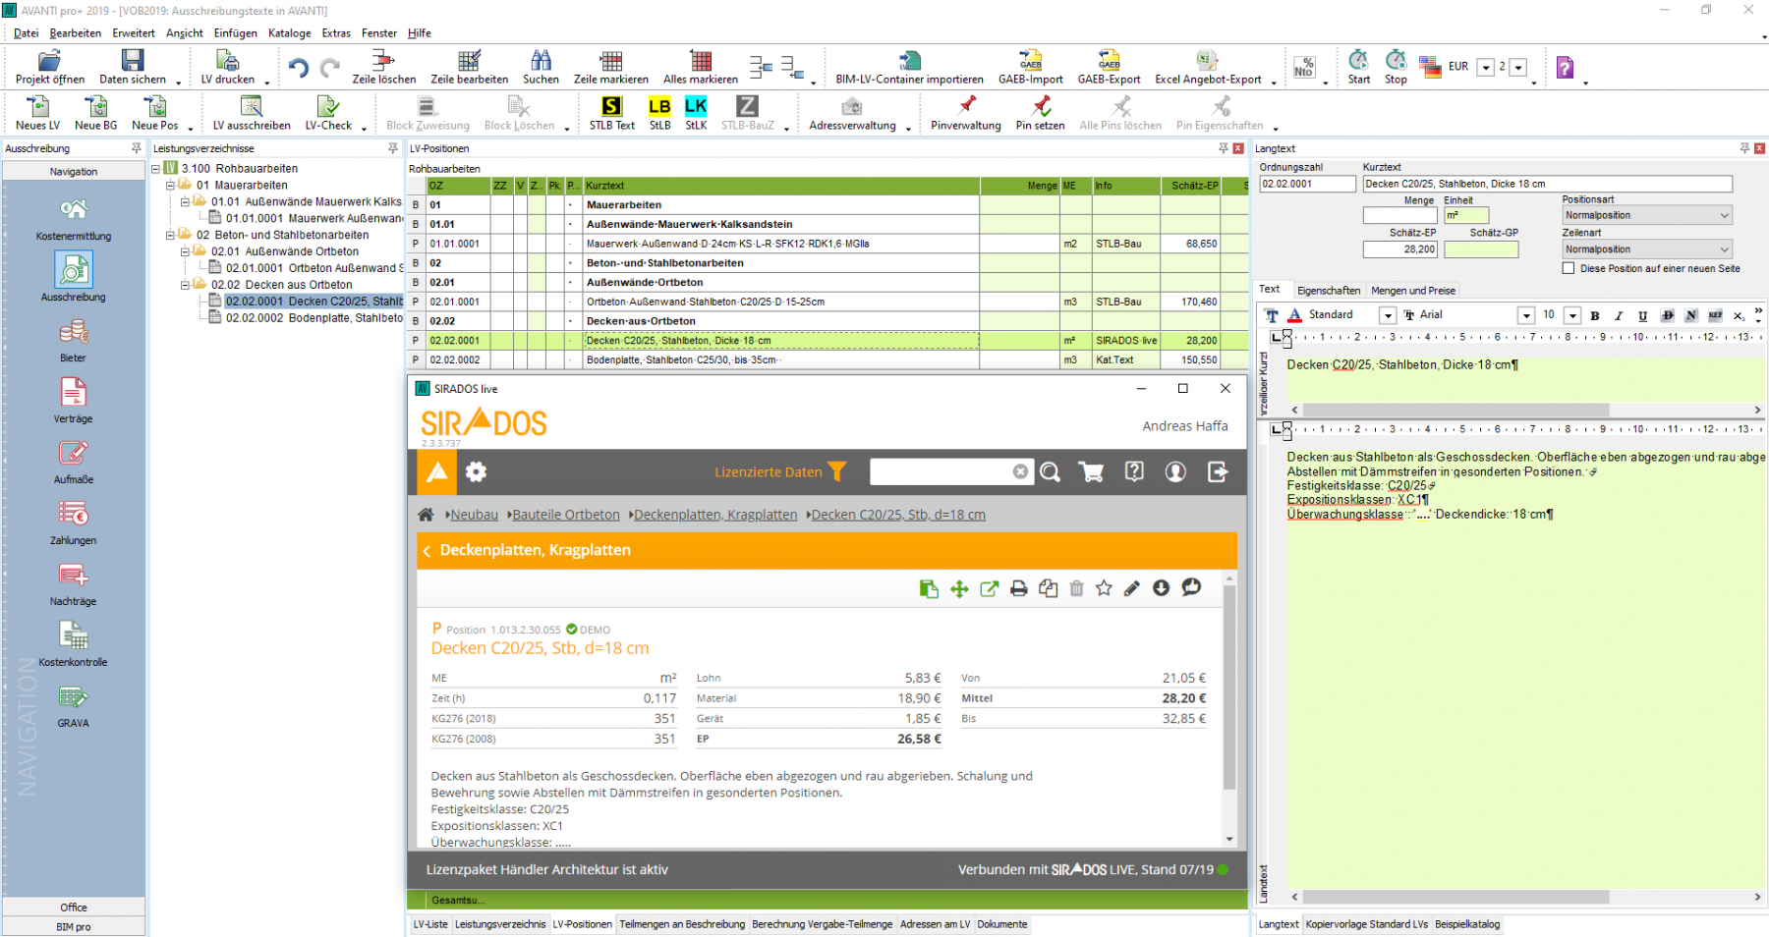Collapse 02 Beton- und Stahlbetonarbeiten node
Screen dimensions: 1769x937
point(170,235)
